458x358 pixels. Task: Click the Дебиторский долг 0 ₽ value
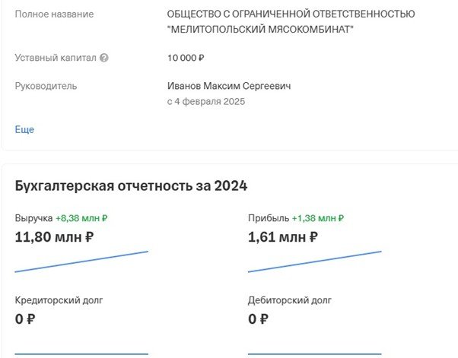(258, 318)
